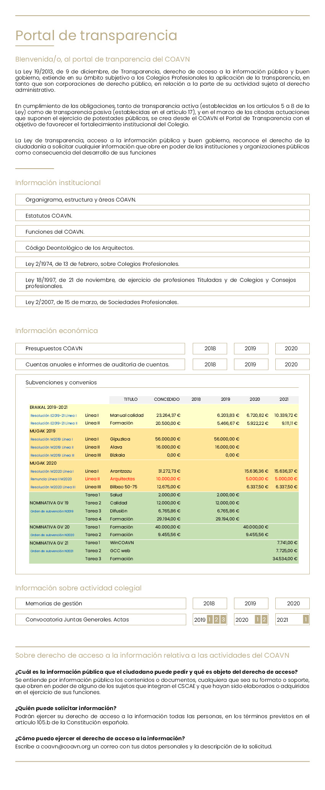Open Resolución E2019-21 Línea II link
This screenshot has width=325, height=790.
tap(54, 423)
